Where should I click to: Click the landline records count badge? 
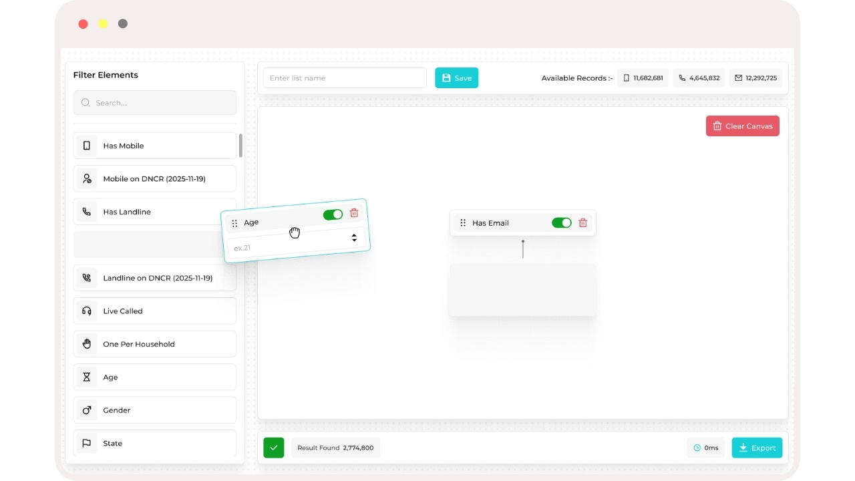click(699, 78)
